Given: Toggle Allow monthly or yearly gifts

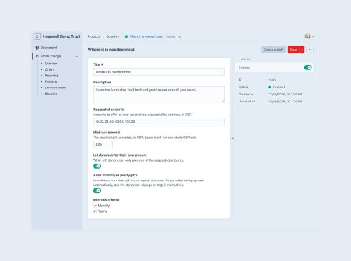Looking at the screenshot, I should point(97,190).
